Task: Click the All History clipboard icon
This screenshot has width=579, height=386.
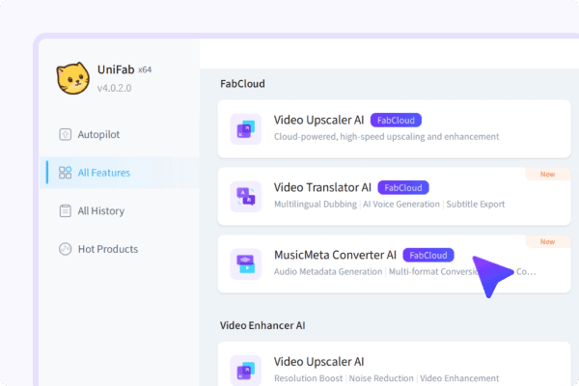Action: pyautogui.click(x=66, y=211)
